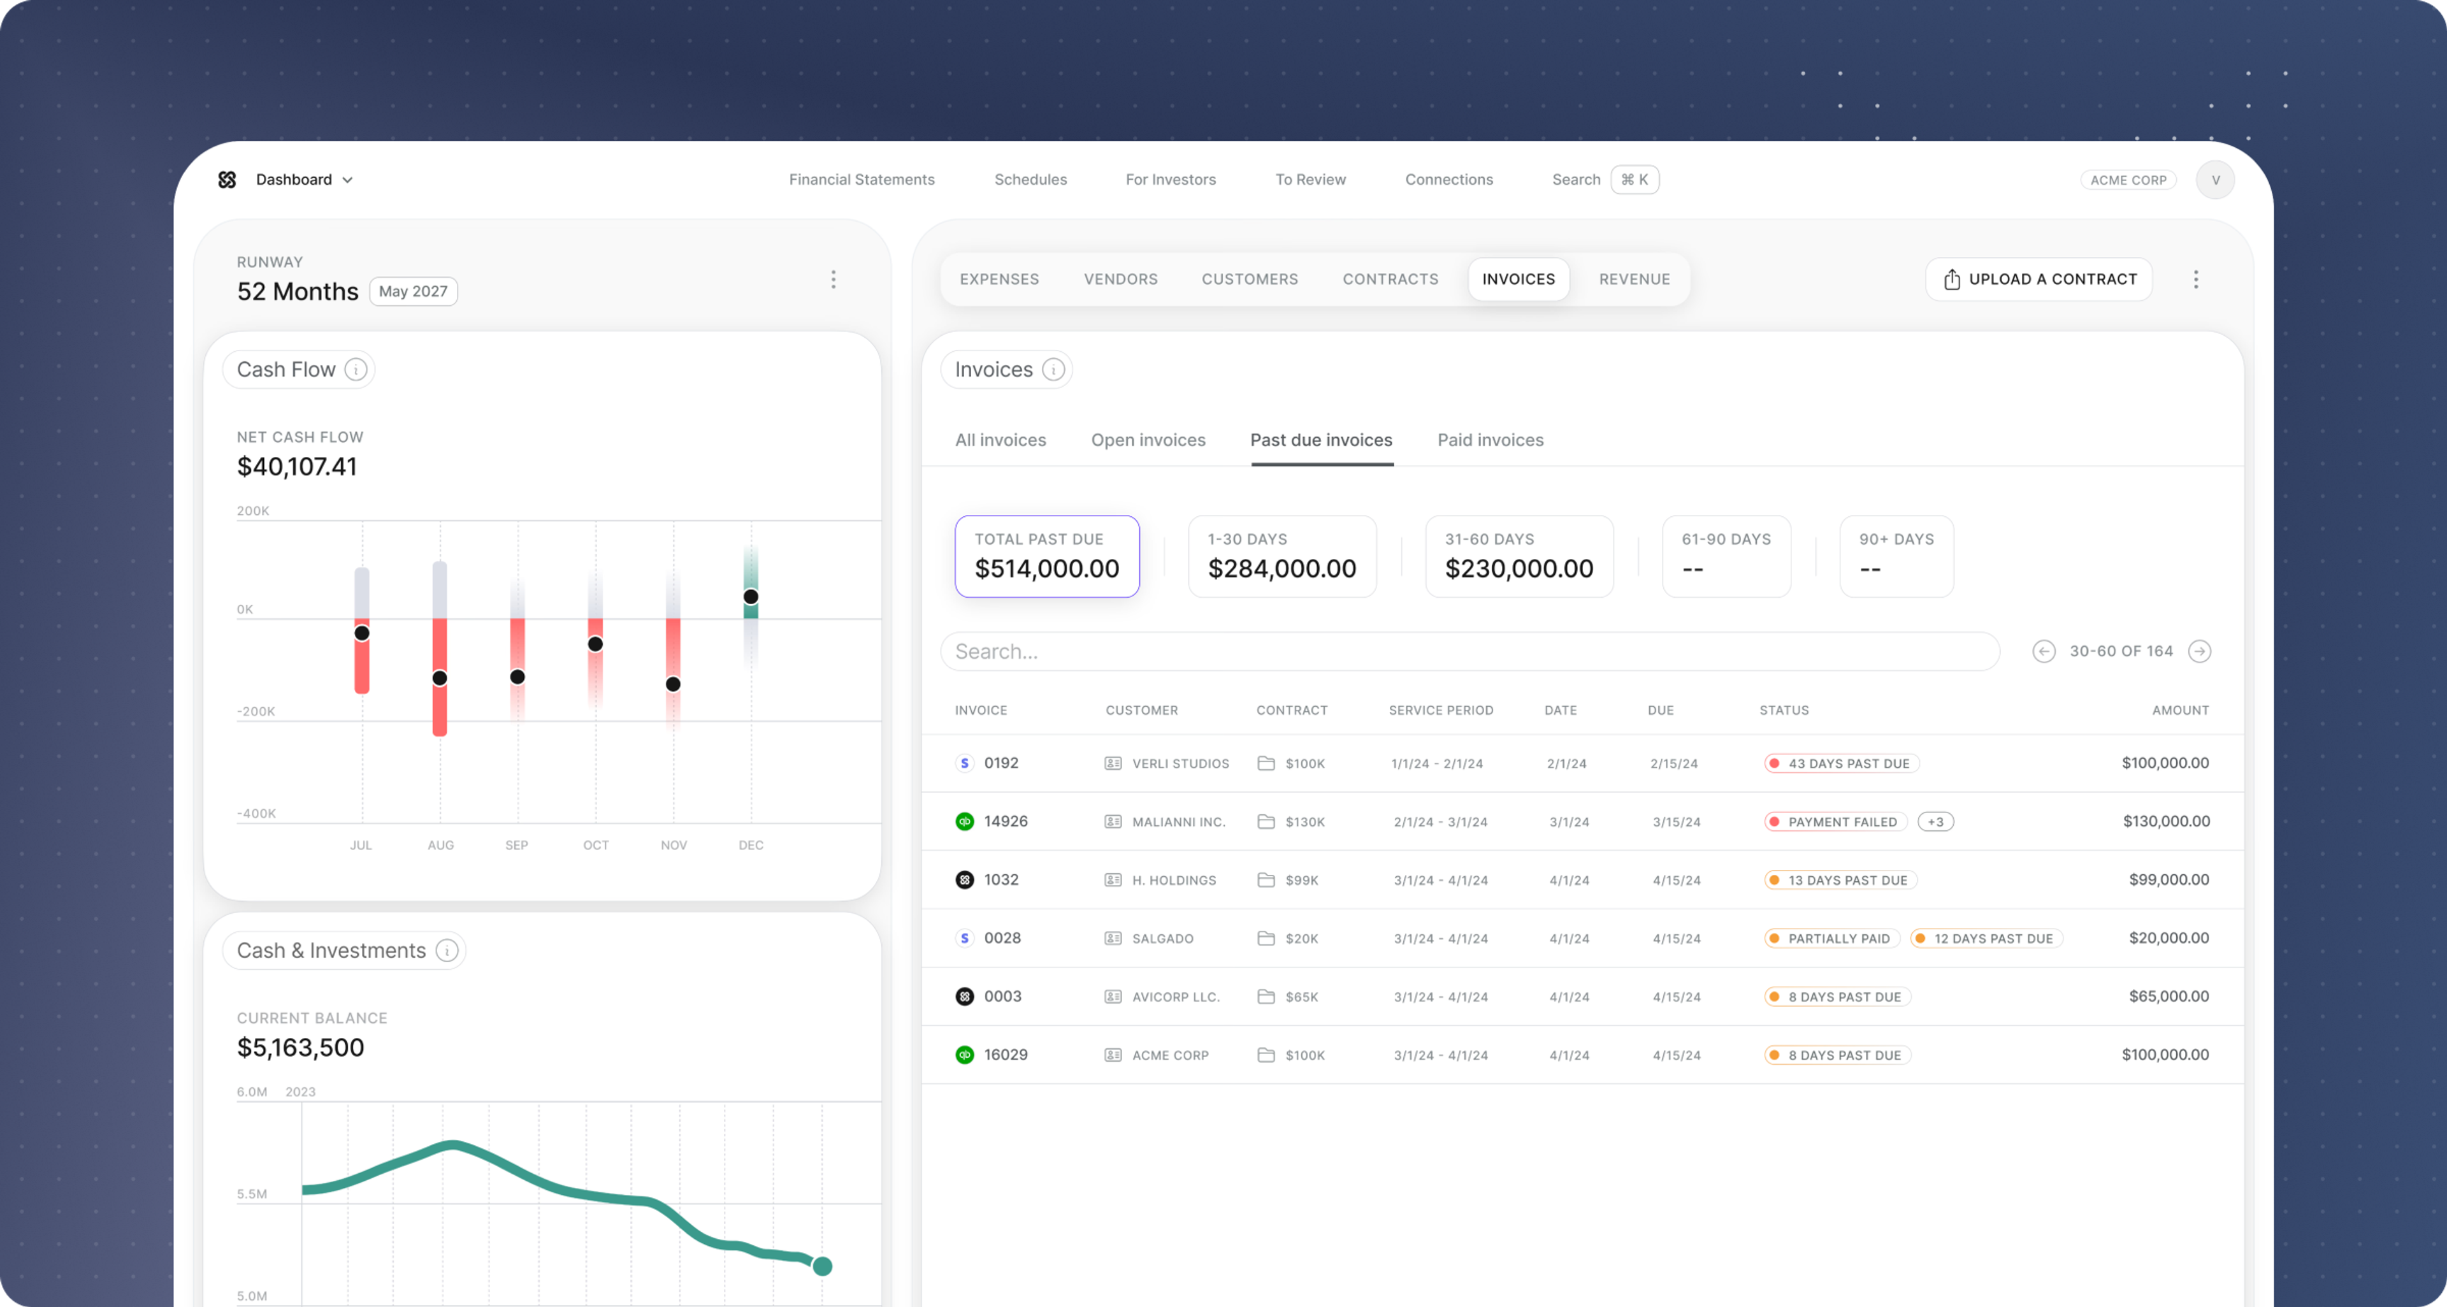Click QuickBooks icon on invoice 16029
Viewport: 2447px width, 1307px height.
(964, 1055)
